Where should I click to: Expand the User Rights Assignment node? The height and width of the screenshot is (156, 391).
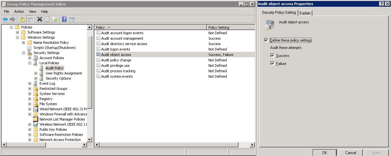[36, 73]
